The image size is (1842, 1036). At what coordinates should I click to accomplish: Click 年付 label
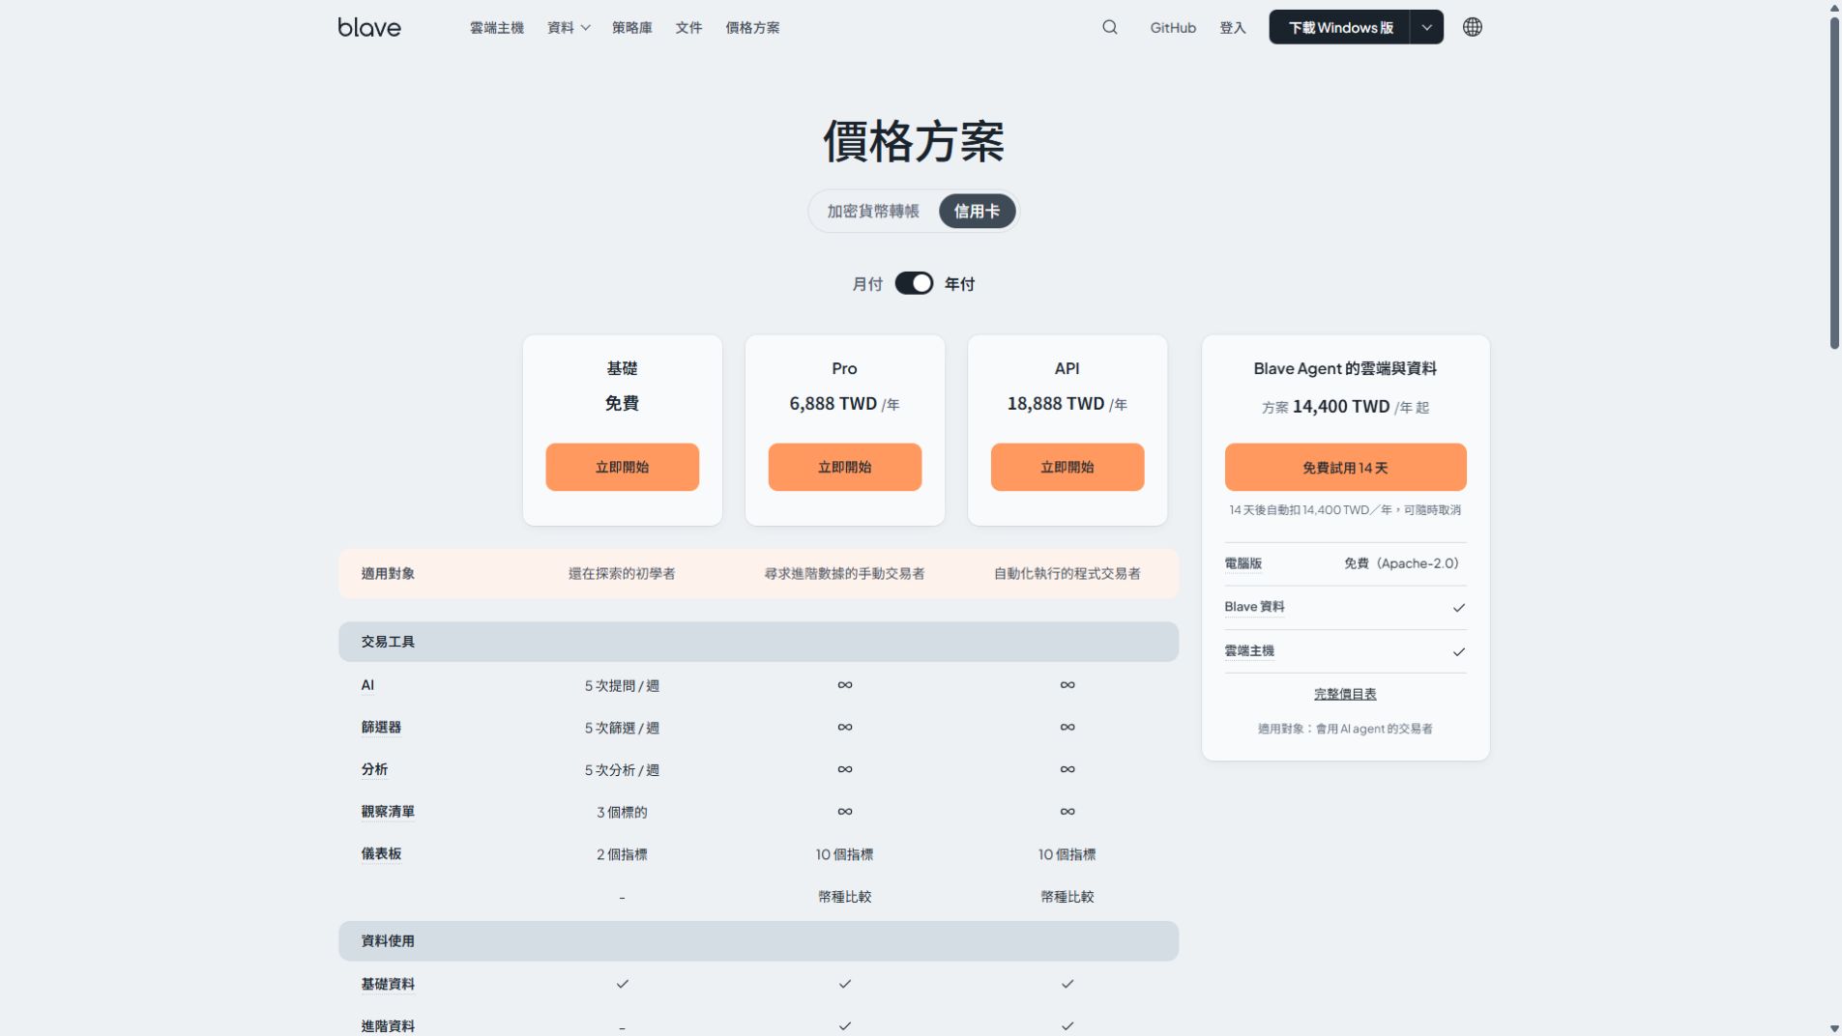coord(959,283)
